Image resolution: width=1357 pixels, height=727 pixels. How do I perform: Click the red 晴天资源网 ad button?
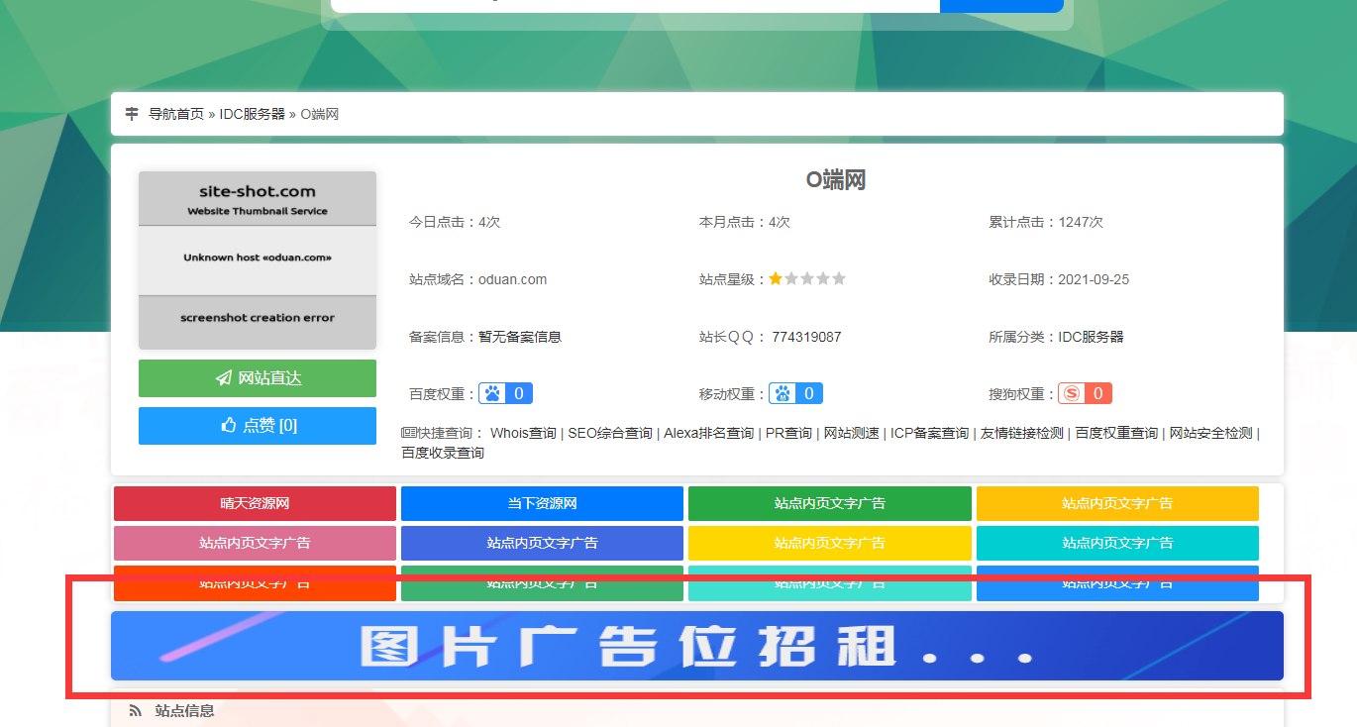point(255,503)
